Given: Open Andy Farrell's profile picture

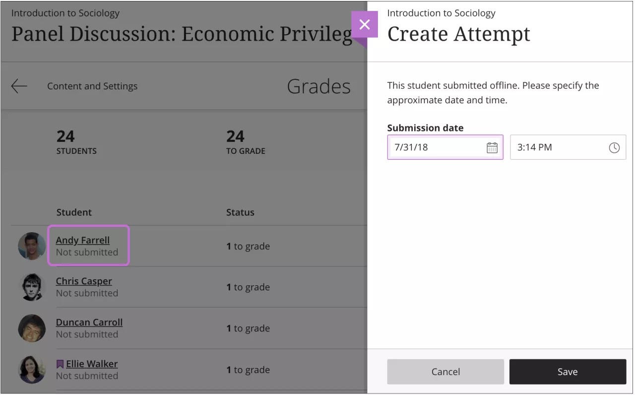Looking at the screenshot, I should point(32,246).
